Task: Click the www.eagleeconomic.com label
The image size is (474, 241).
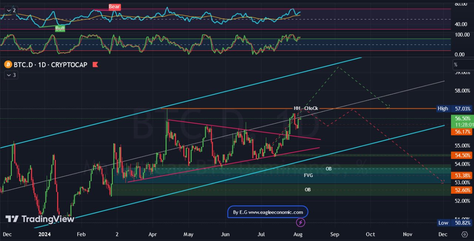Action: coord(268,212)
